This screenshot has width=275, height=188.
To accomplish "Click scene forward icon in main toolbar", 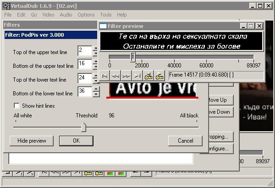I will pos(121,173).
